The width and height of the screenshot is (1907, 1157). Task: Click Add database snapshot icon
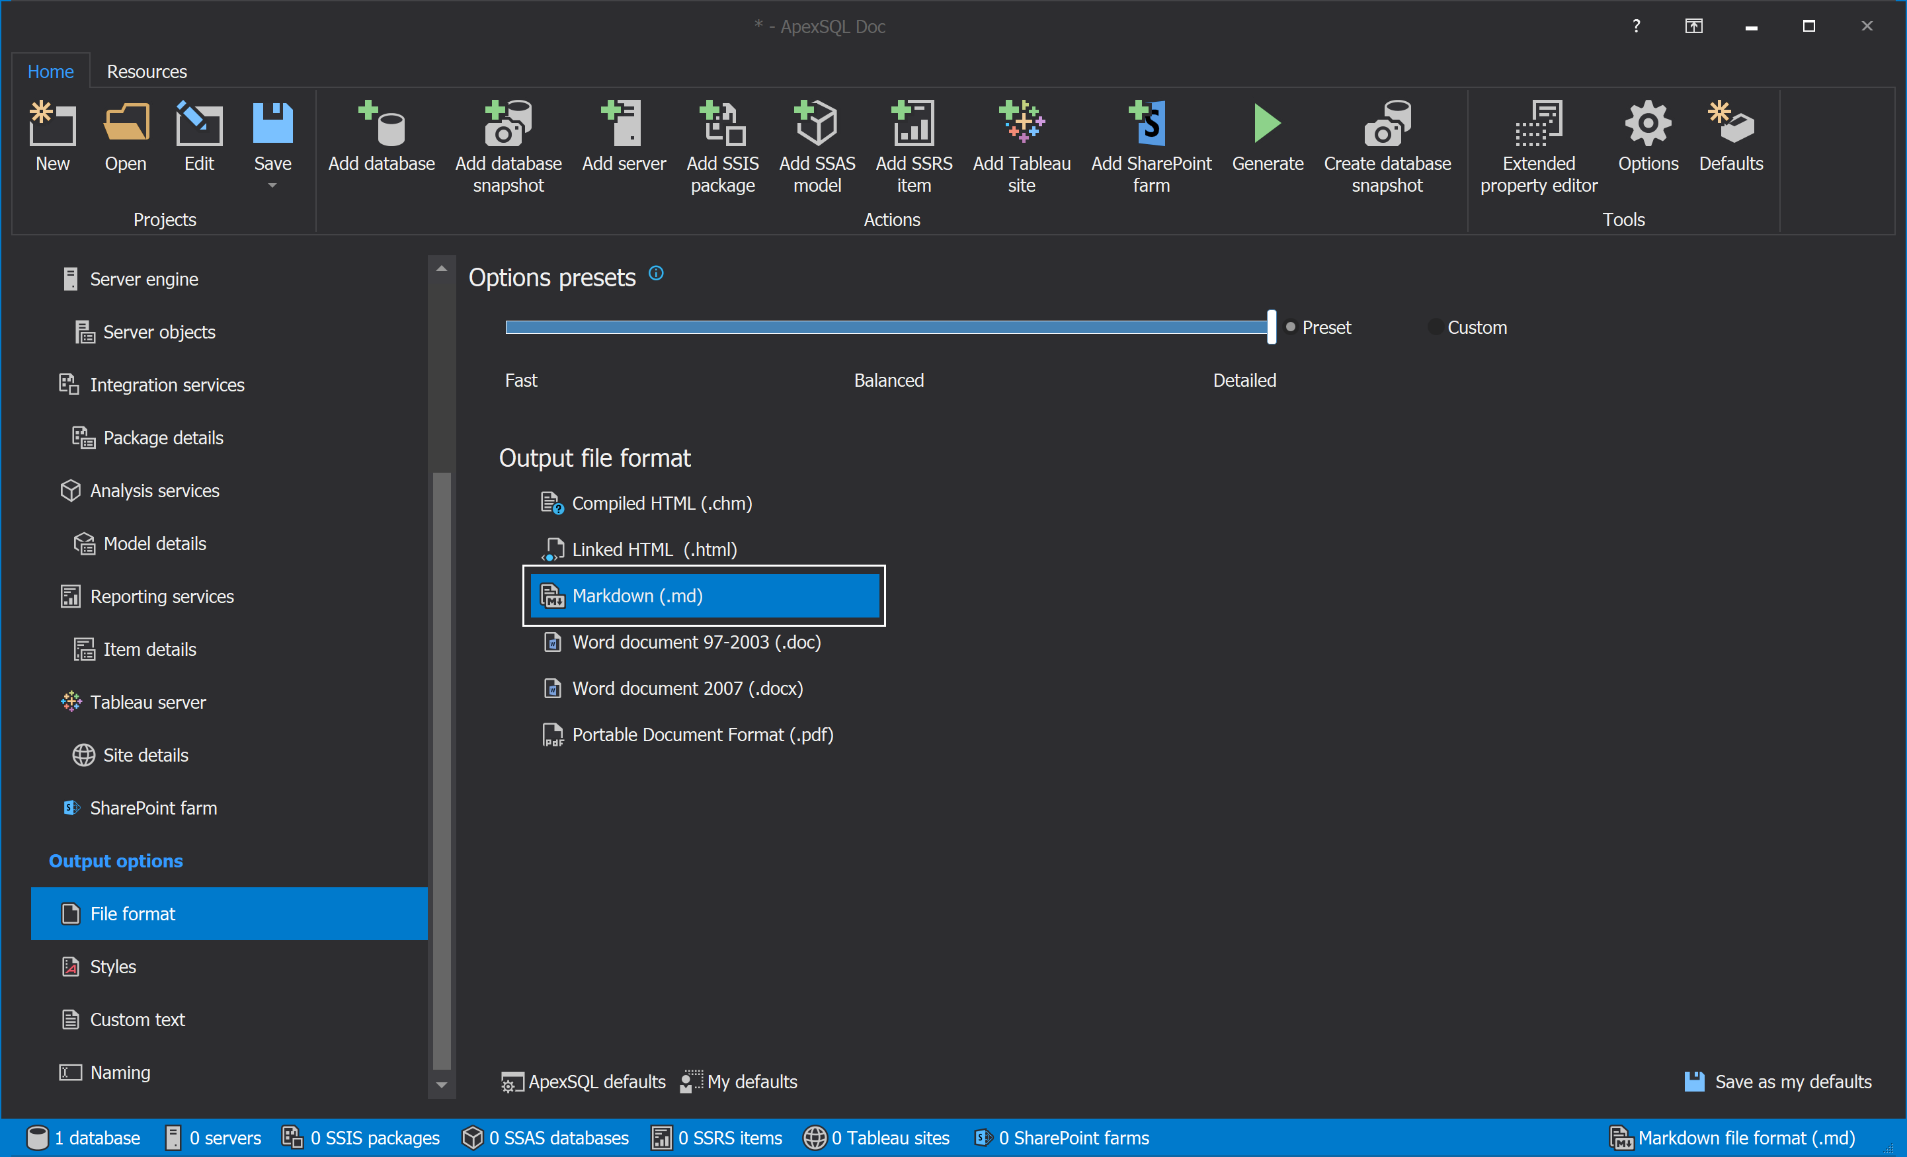[x=508, y=124]
